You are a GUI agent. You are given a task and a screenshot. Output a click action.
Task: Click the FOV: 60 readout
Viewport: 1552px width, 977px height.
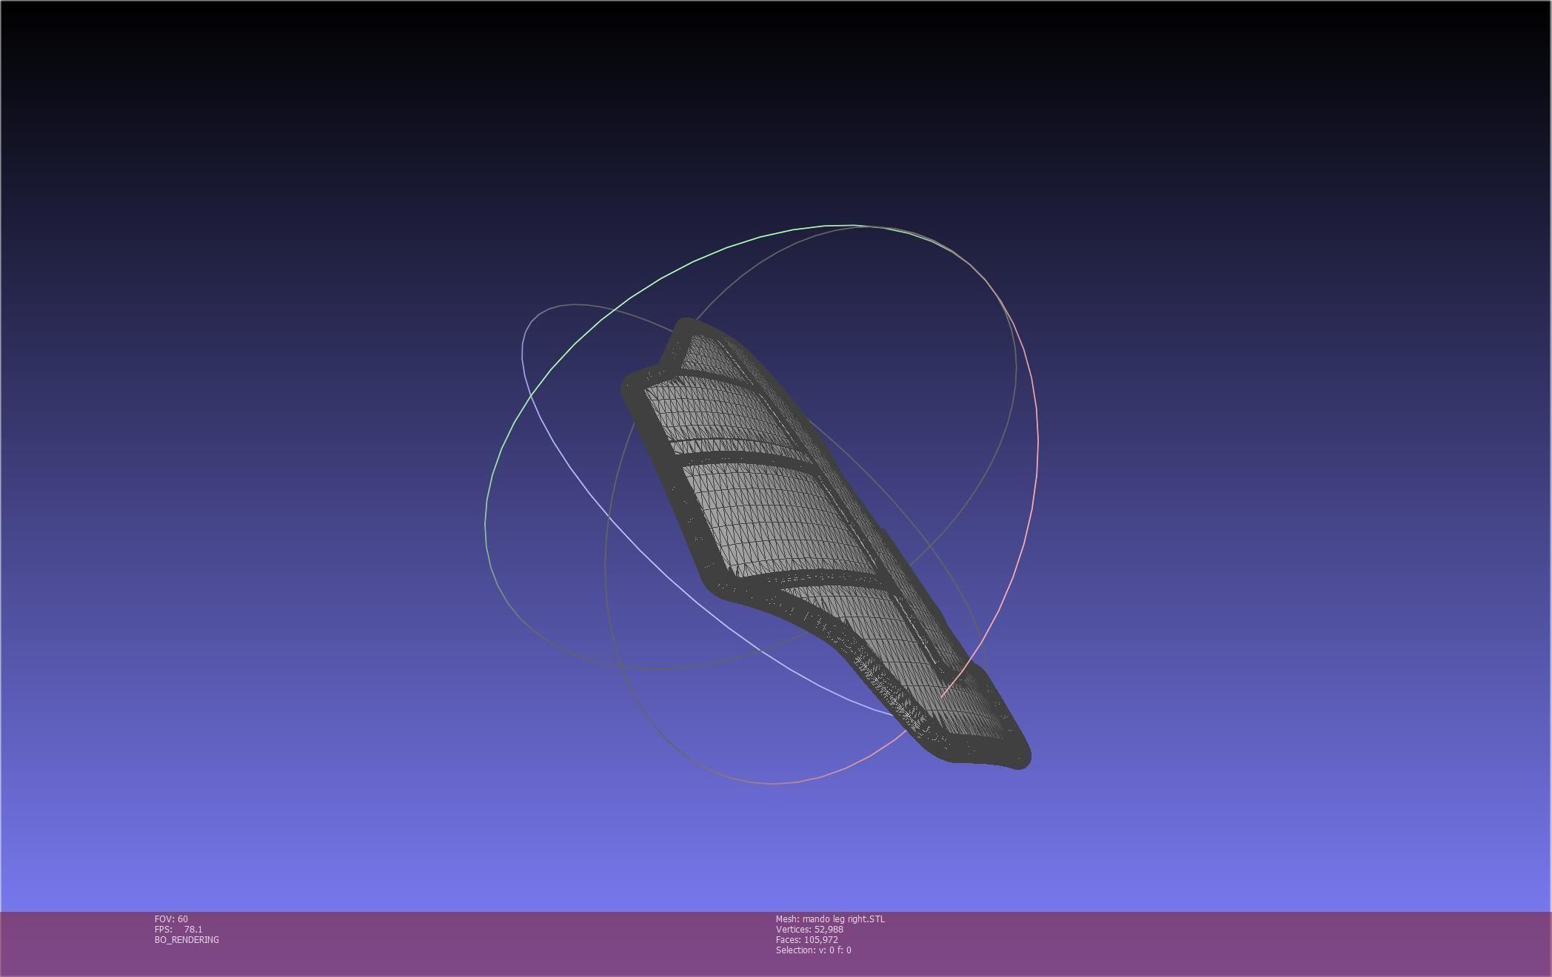(171, 919)
